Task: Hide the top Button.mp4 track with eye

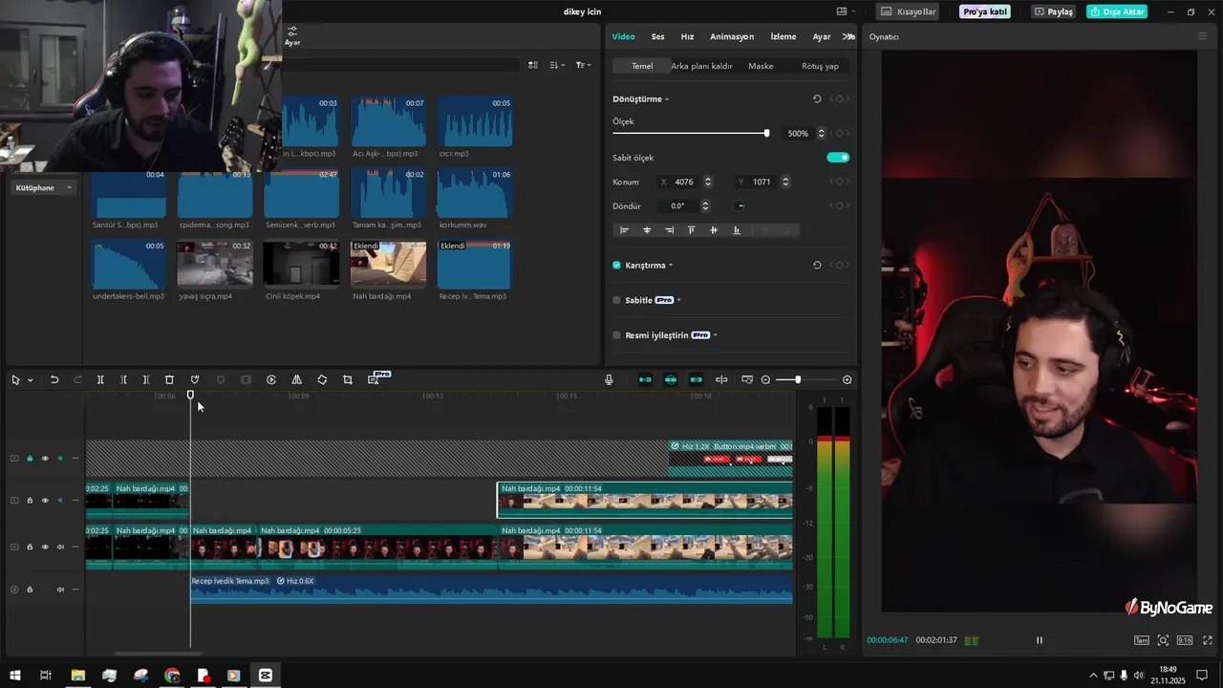Action: click(x=44, y=459)
